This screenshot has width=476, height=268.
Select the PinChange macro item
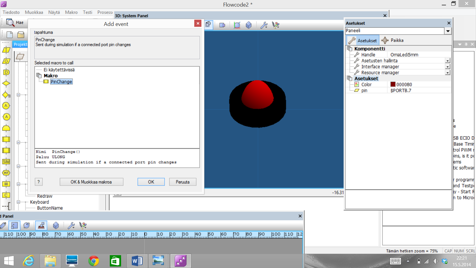pyautogui.click(x=61, y=82)
